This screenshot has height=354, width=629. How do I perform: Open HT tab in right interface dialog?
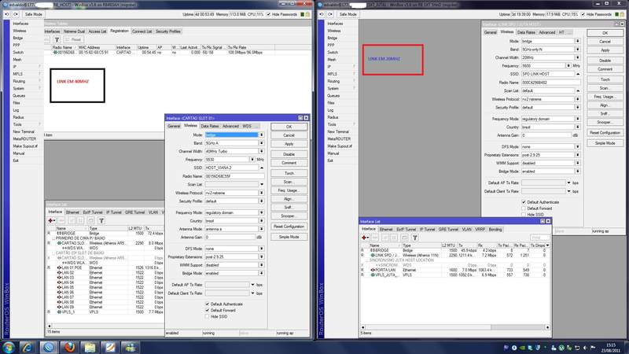561,32
